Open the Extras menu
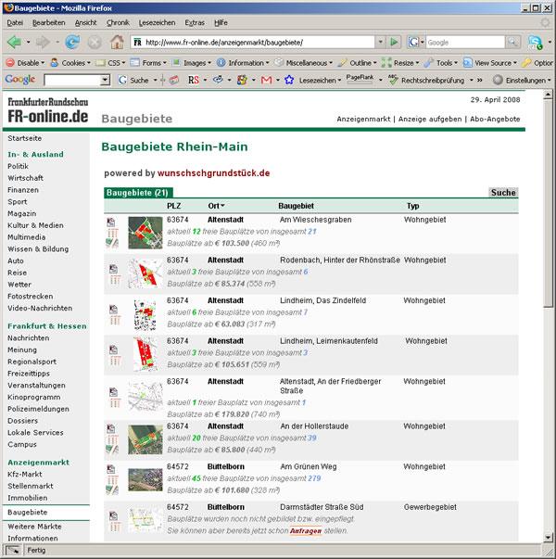556x559 pixels. click(195, 23)
